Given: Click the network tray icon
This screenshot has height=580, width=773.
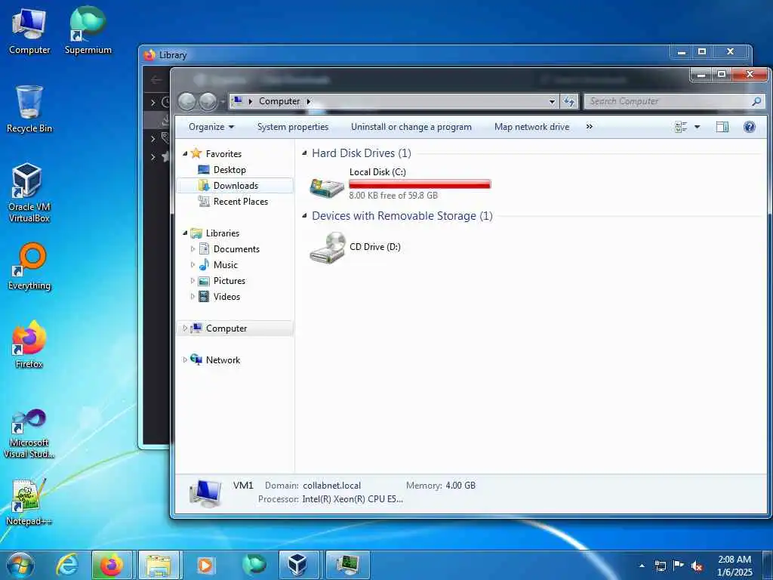Looking at the screenshot, I should 660,566.
